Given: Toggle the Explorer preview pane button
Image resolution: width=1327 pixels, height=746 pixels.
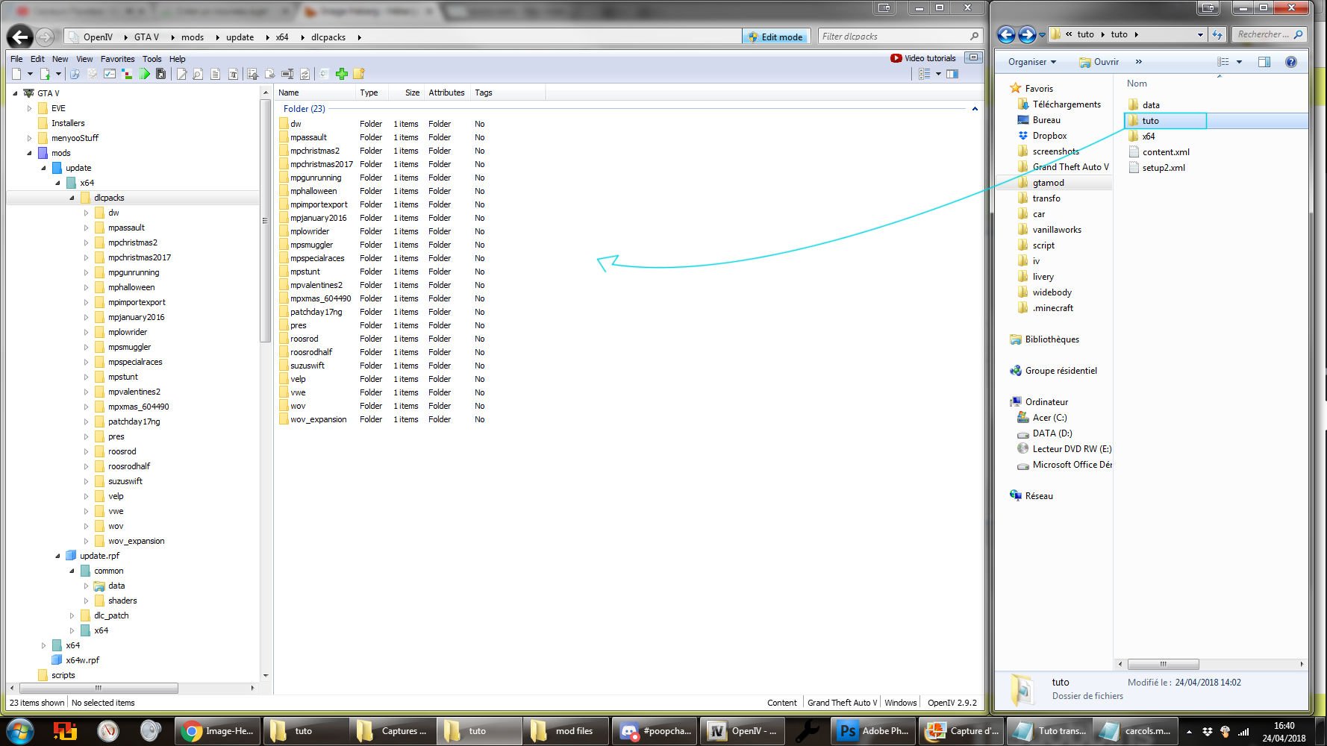Looking at the screenshot, I should click(x=1264, y=62).
